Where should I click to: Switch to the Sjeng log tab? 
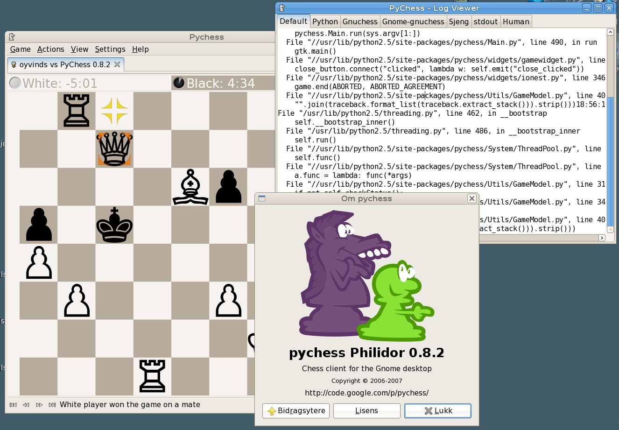pos(458,21)
